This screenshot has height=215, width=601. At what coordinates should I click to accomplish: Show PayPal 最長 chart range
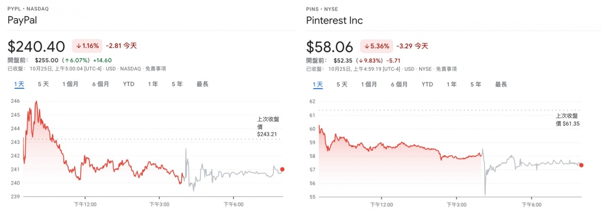coord(202,84)
